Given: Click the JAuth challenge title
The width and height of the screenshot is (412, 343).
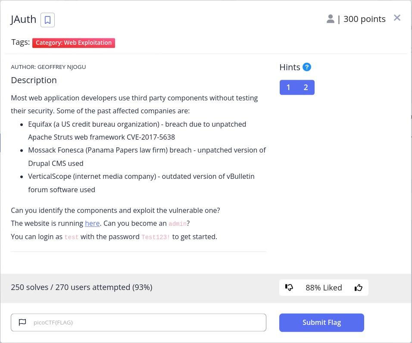Looking at the screenshot, I should pyautogui.click(x=24, y=19).
